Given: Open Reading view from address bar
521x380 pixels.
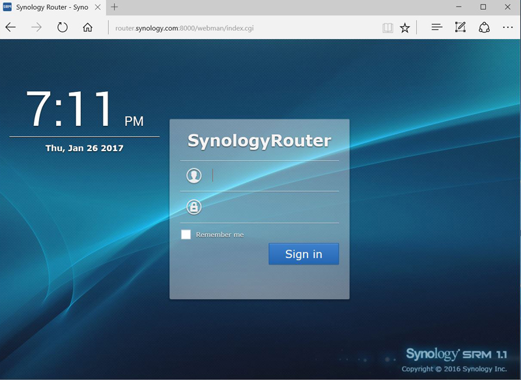Looking at the screenshot, I should click(387, 27).
